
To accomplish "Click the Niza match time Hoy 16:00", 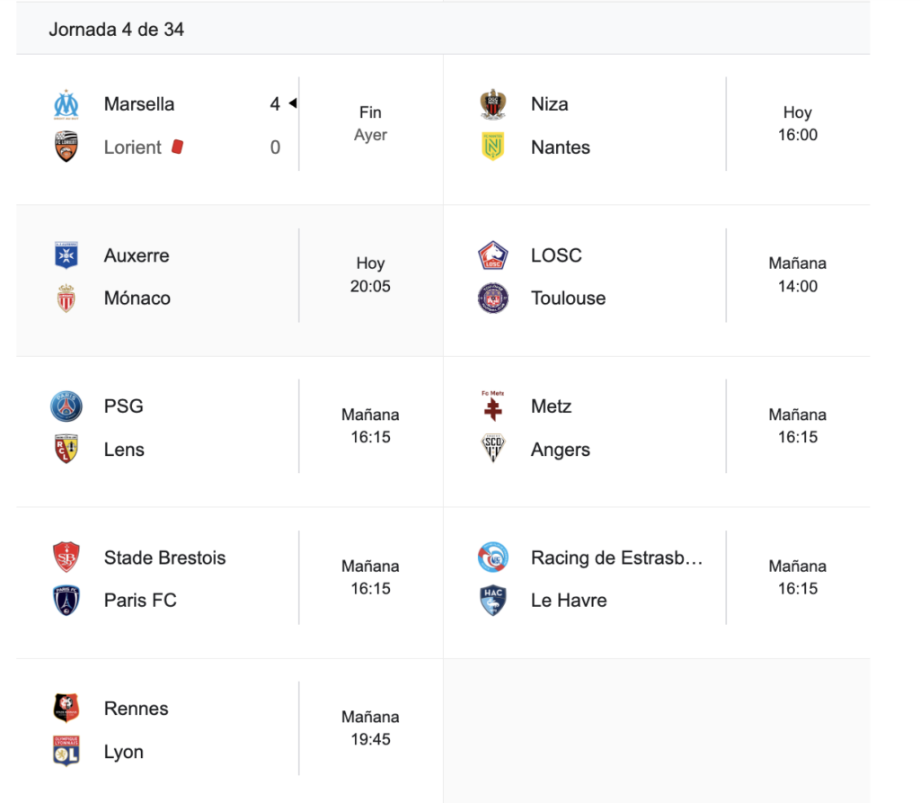I will pyautogui.click(x=797, y=124).
